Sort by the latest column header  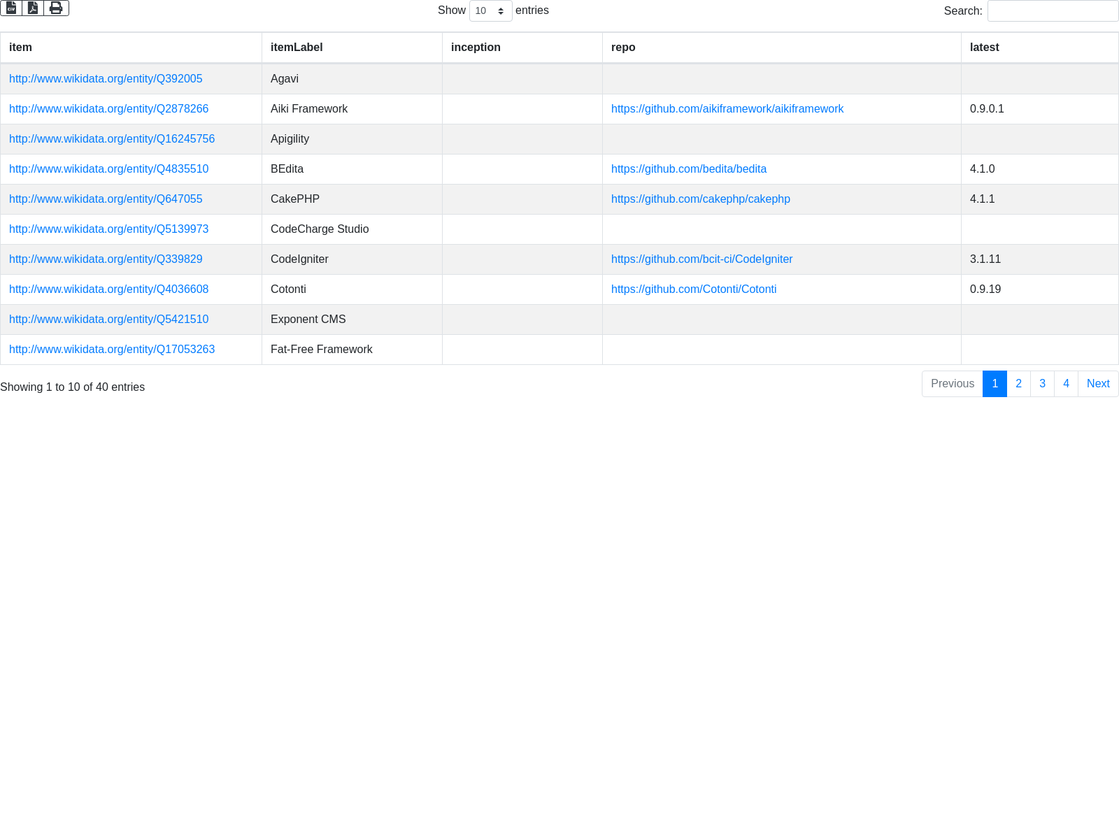click(x=984, y=48)
